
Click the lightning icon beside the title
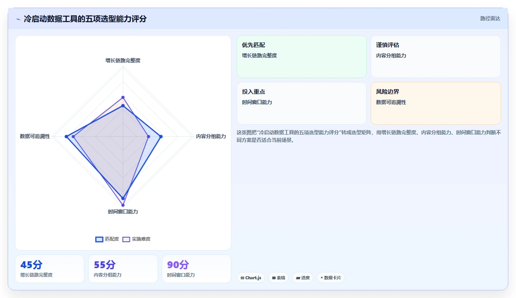pyautogui.click(x=18, y=19)
